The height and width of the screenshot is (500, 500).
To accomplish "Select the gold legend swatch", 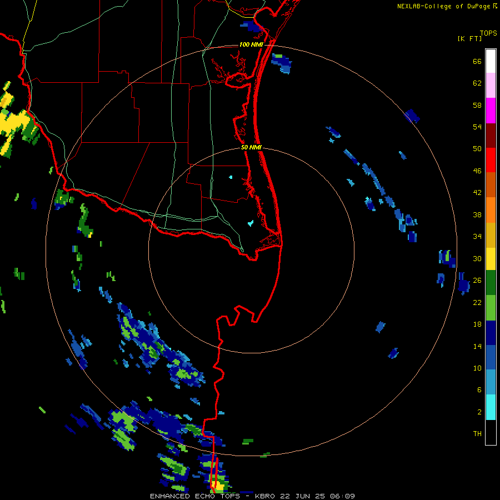I will [491, 235].
